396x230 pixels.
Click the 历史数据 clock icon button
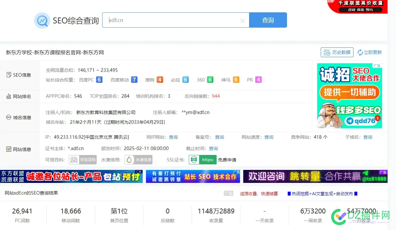(328, 52)
